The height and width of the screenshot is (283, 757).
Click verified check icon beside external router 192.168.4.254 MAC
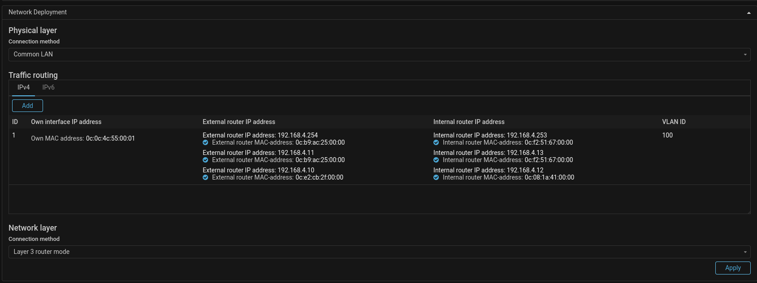tap(205, 143)
